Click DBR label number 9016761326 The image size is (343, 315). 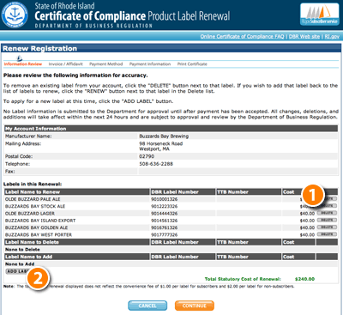tap(165, 227)
